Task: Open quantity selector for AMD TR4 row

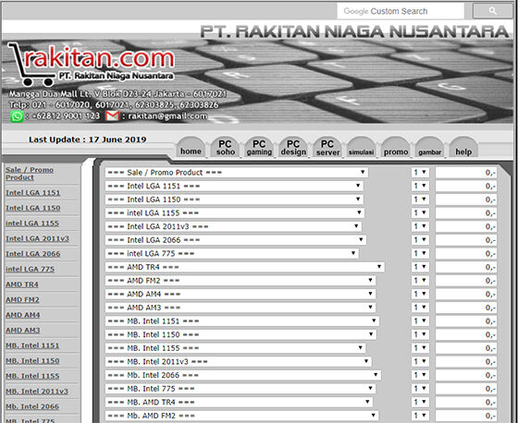Action: (420, 267)
